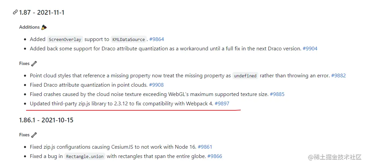Image resolution: width=367 pixels, height=166 pixels.
Task: Follow the #9882 point cloud styles link
Action: point(338,76)
